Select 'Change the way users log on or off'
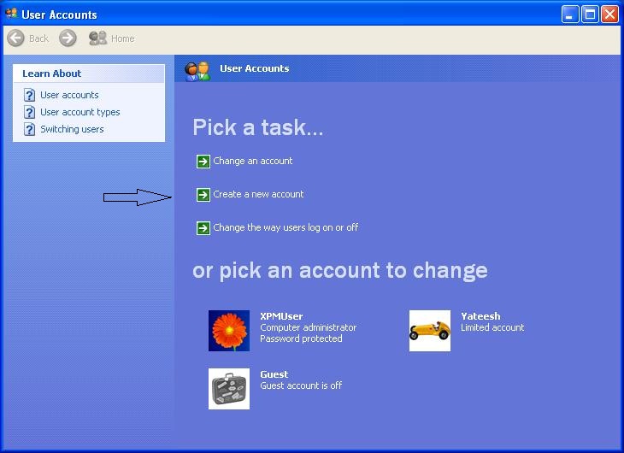This screenshot has width=624, height=453. (286, 227)
